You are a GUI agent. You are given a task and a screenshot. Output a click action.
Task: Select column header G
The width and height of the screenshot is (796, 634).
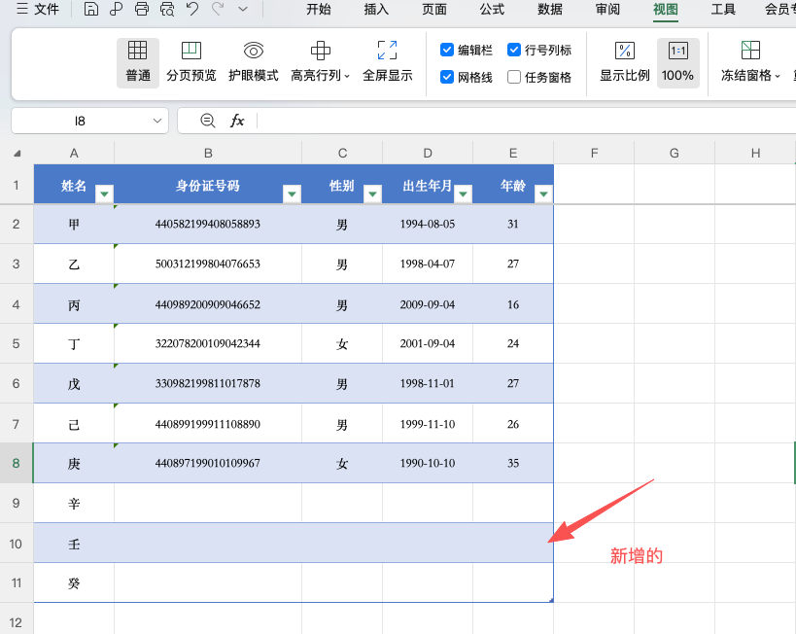675,153
